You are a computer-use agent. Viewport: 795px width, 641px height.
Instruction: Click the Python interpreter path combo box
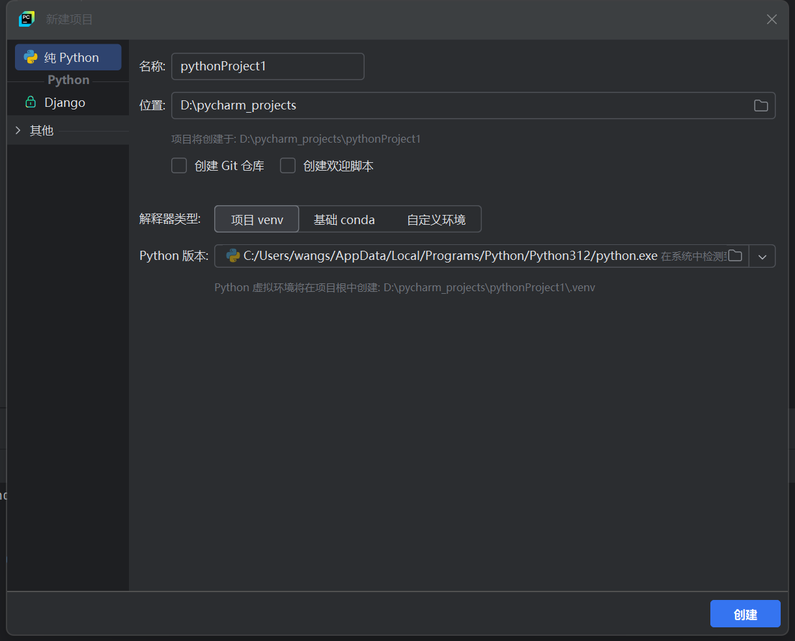coord(495,256)
